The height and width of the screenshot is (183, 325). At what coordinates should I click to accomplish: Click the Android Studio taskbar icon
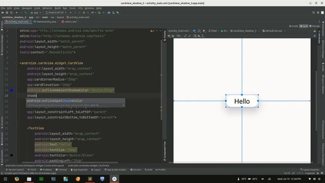pos(114,179)
